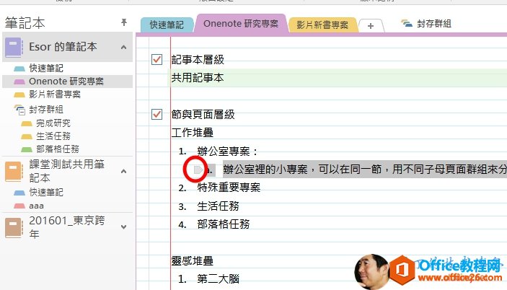Open Onenote 研究專案 in the sidebar
507x290 pixels.
point(66,81)
